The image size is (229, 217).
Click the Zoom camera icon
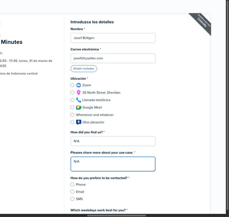tap(78, 85)
